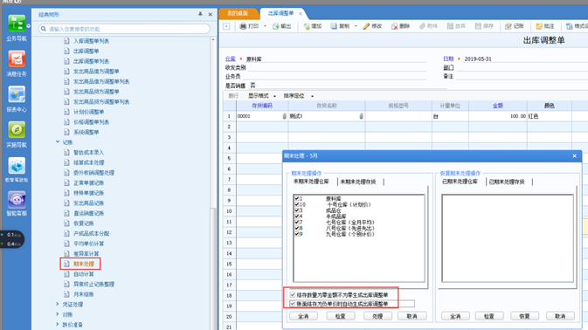Click the function search input field

[x=124, y=29]
